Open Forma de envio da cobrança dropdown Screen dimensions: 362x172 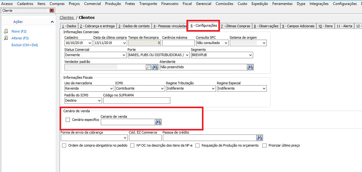pos(125,138)
